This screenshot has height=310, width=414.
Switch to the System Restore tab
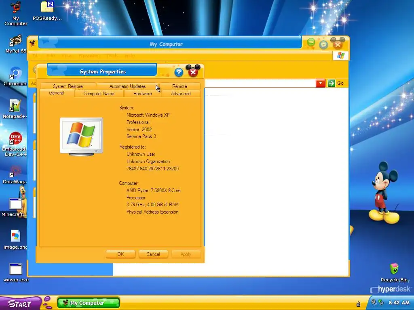click(x=68, y=86)
